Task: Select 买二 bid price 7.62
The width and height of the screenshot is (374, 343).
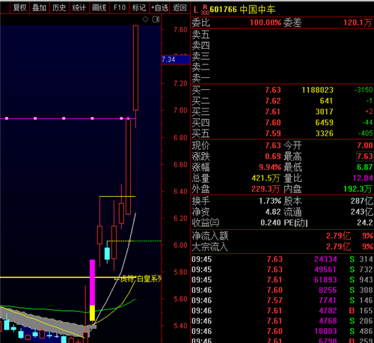Action: tap(273, 101)
